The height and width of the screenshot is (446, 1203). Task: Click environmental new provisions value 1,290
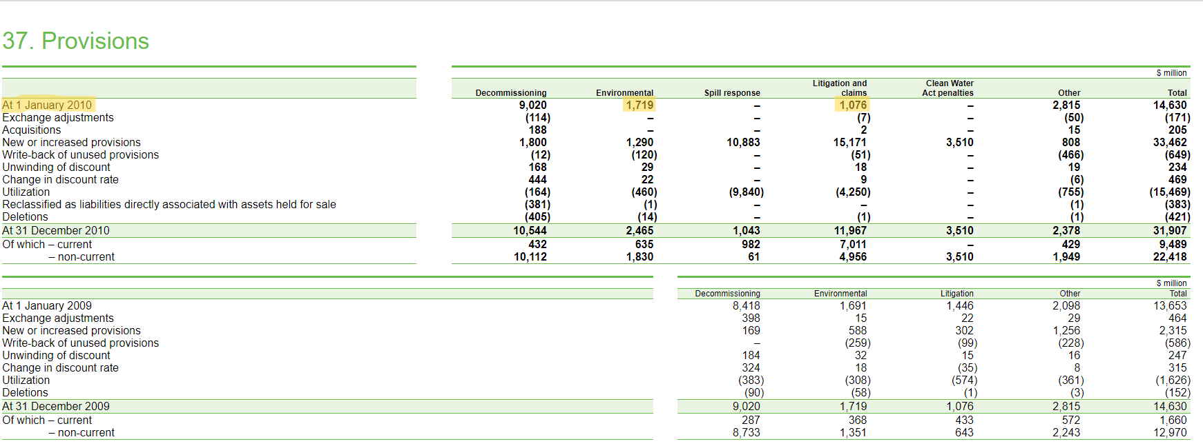tap(639, 142)
